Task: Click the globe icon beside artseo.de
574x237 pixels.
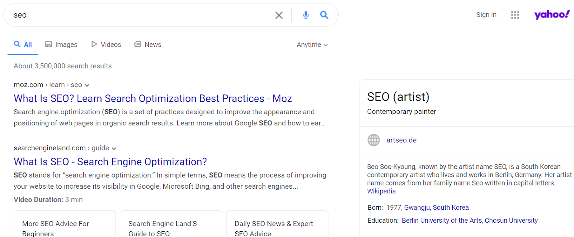Action: click(x=373, y=140)
